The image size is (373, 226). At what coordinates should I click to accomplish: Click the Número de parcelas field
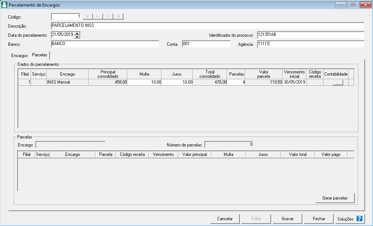point(229,145)
